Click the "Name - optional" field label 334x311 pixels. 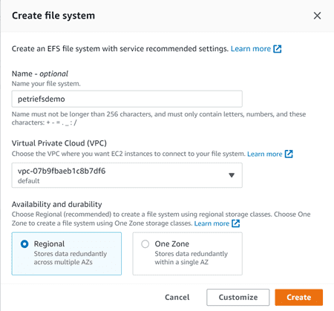click(x=40, y=73)
